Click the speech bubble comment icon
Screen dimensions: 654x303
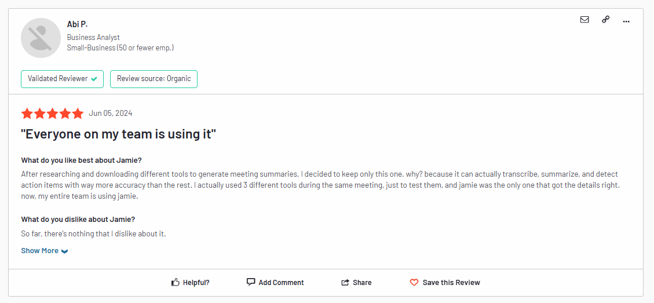[x=251, y=282]
